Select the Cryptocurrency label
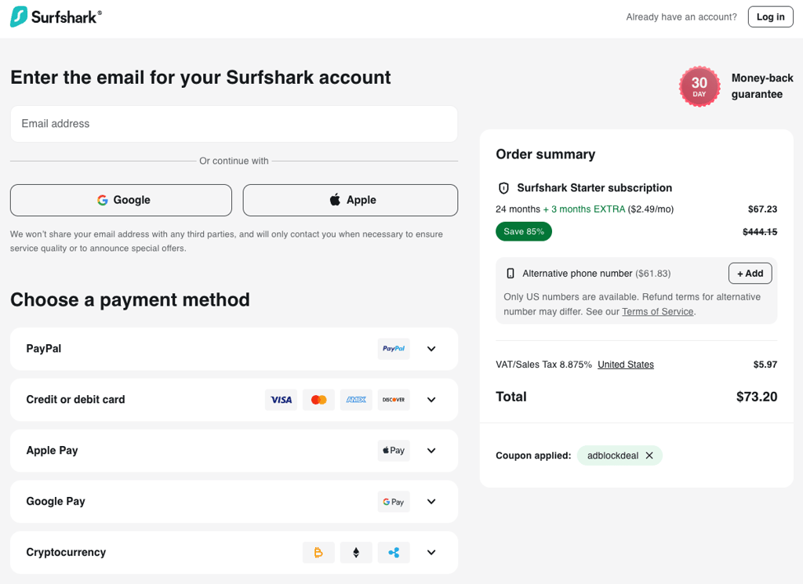The width and height of the screenshot is (803, 584). click(x=66, y=553)
